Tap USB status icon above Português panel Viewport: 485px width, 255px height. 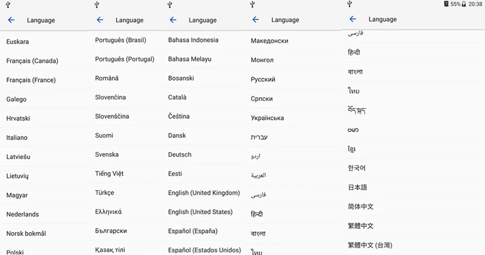coord(97,5)
